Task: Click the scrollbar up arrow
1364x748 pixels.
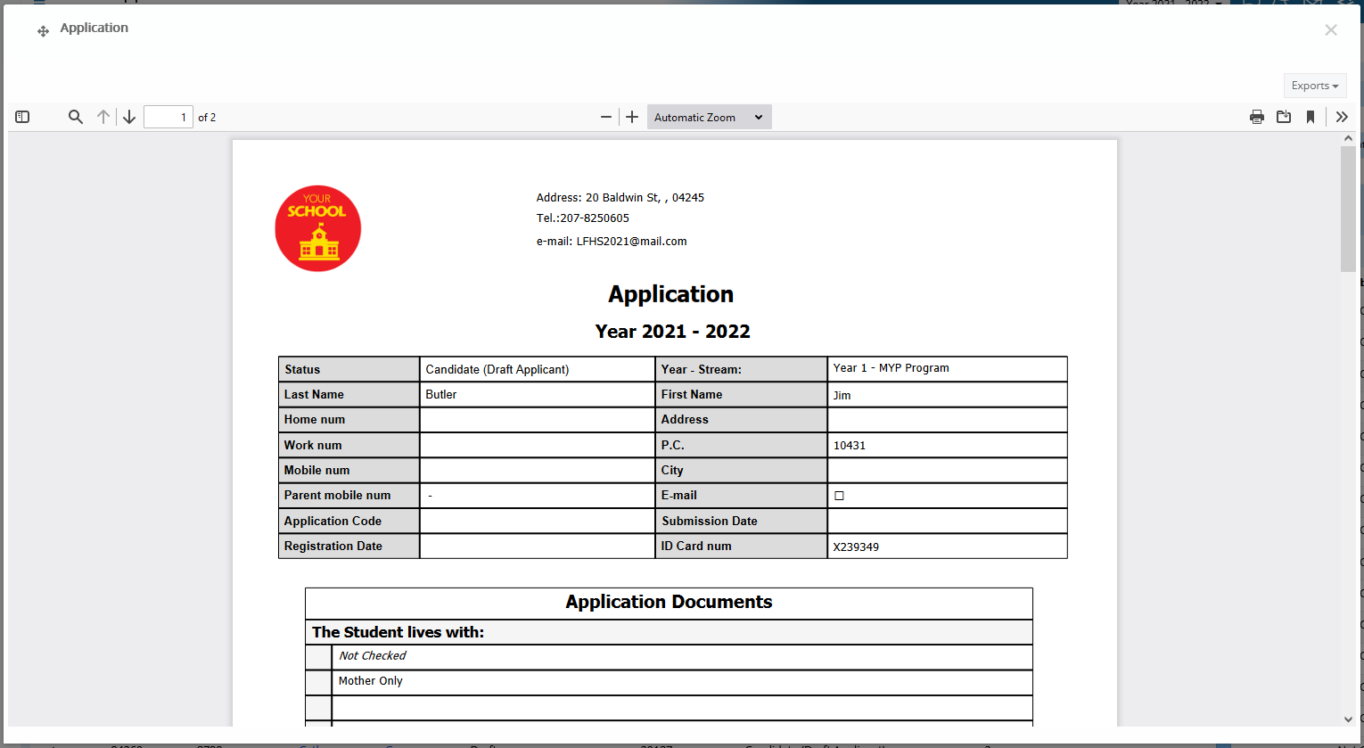Action: pyautogui.click(x=1348, y=138)
